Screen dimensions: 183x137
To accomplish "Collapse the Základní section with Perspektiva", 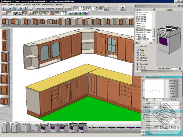I will tap(143, 111).
